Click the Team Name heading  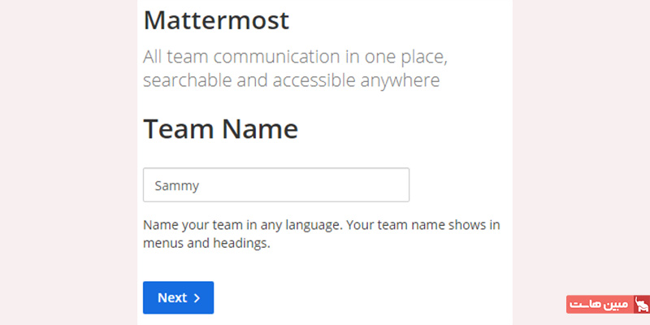point(220,128)
